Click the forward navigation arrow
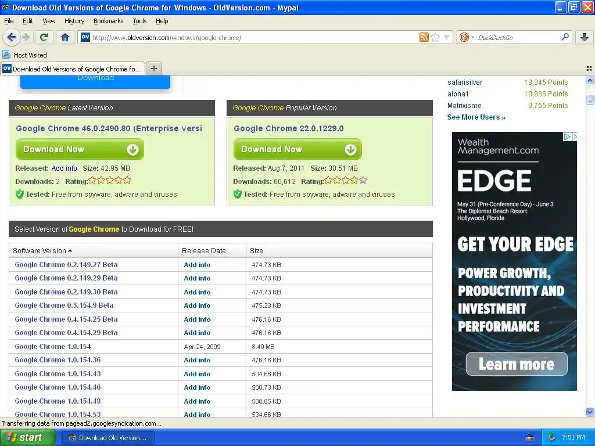The image size is (595, 446). 26,37
